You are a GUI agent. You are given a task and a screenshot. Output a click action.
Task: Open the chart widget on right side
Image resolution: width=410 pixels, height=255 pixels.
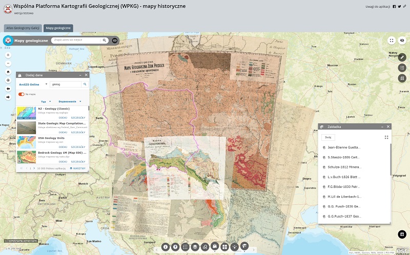(402, 78)
